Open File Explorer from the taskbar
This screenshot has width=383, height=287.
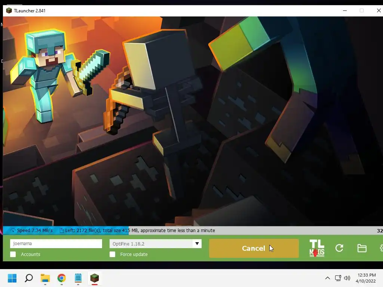click(45, 278)
